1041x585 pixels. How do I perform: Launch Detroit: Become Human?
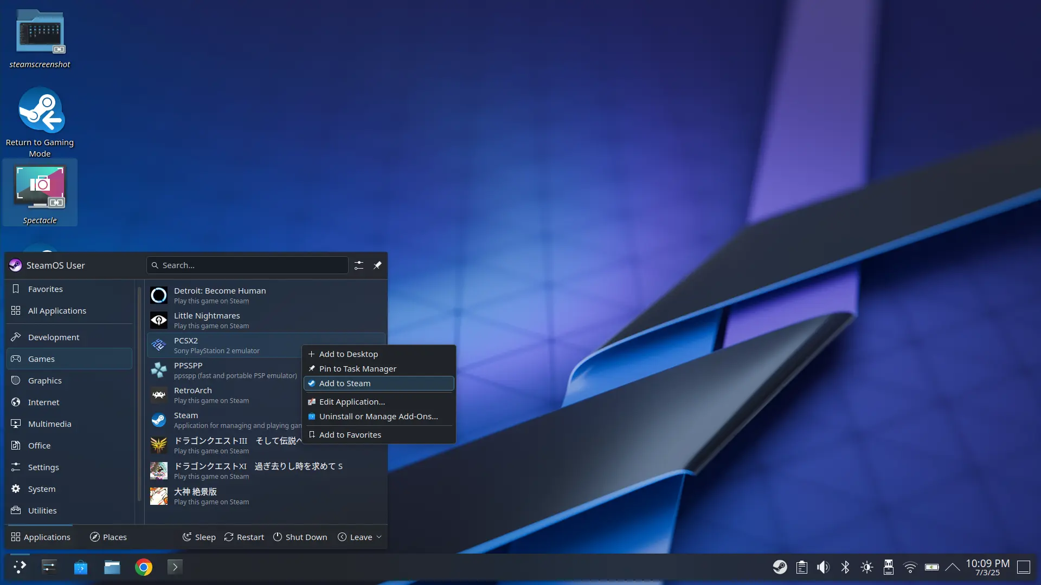click(266, 296)
